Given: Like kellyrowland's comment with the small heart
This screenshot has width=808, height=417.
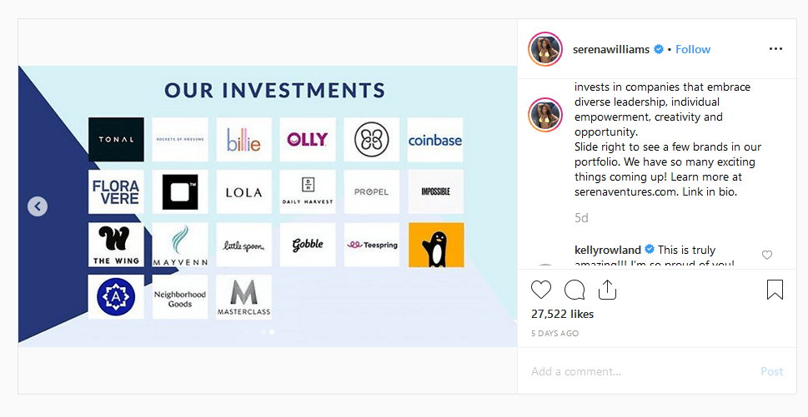Looking at the screenshot, I should [767, 255].
